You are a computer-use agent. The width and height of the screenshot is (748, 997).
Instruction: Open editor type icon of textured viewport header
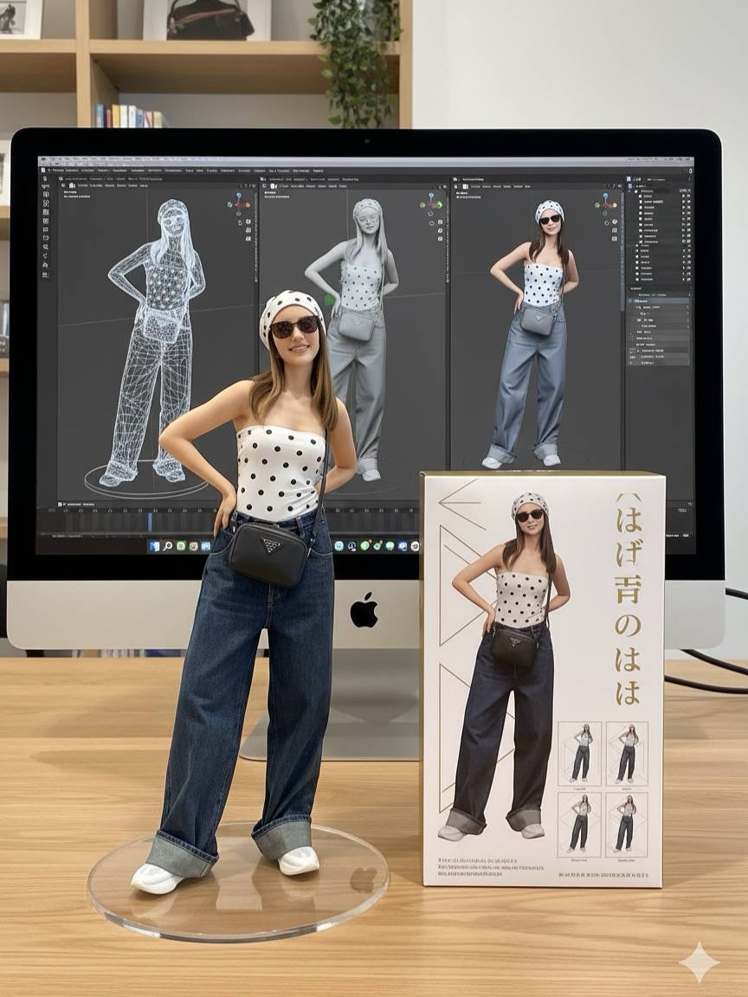pyautogui.click(x=455, y=186)
